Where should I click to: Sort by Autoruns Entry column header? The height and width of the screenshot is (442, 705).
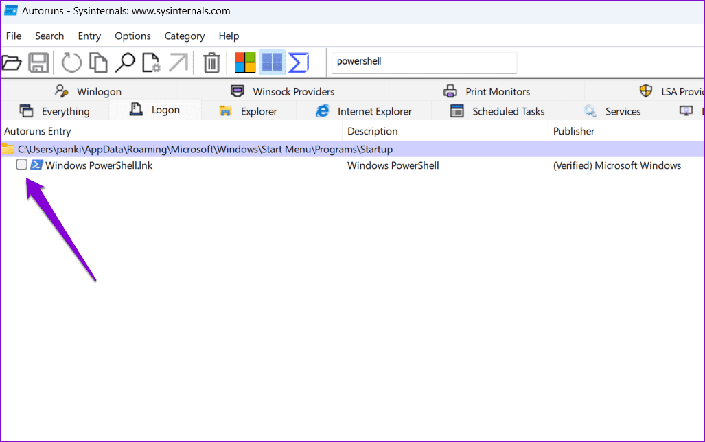click(x=171, y=131)
